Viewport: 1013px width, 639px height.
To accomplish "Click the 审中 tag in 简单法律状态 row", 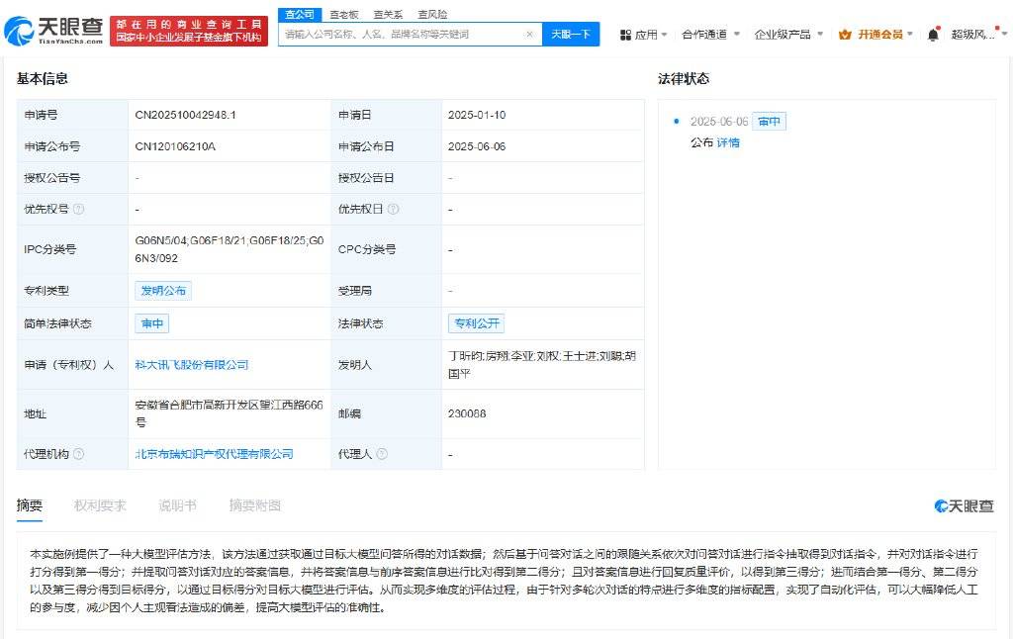I will click(x=151, y=323).
